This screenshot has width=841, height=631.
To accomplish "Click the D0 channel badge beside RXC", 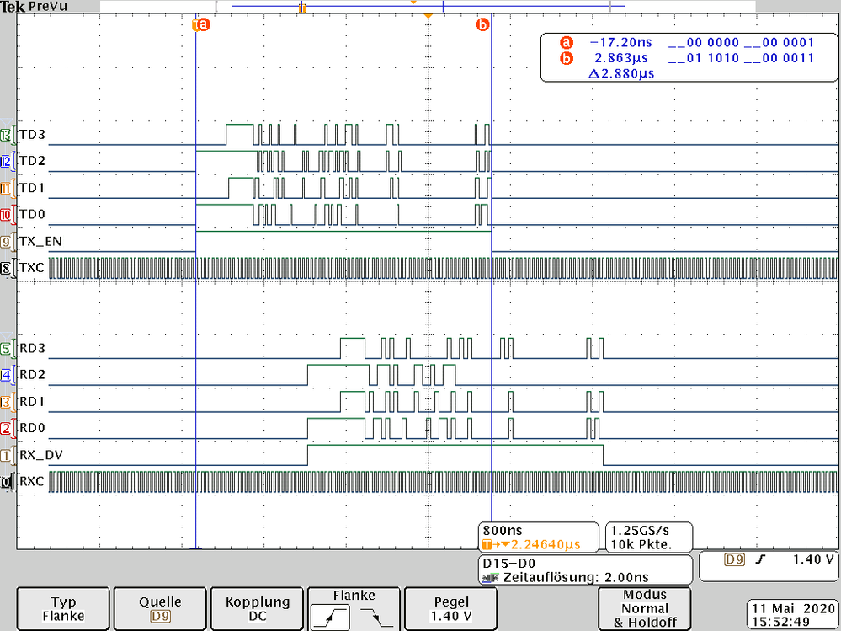I will coord(7,482).
